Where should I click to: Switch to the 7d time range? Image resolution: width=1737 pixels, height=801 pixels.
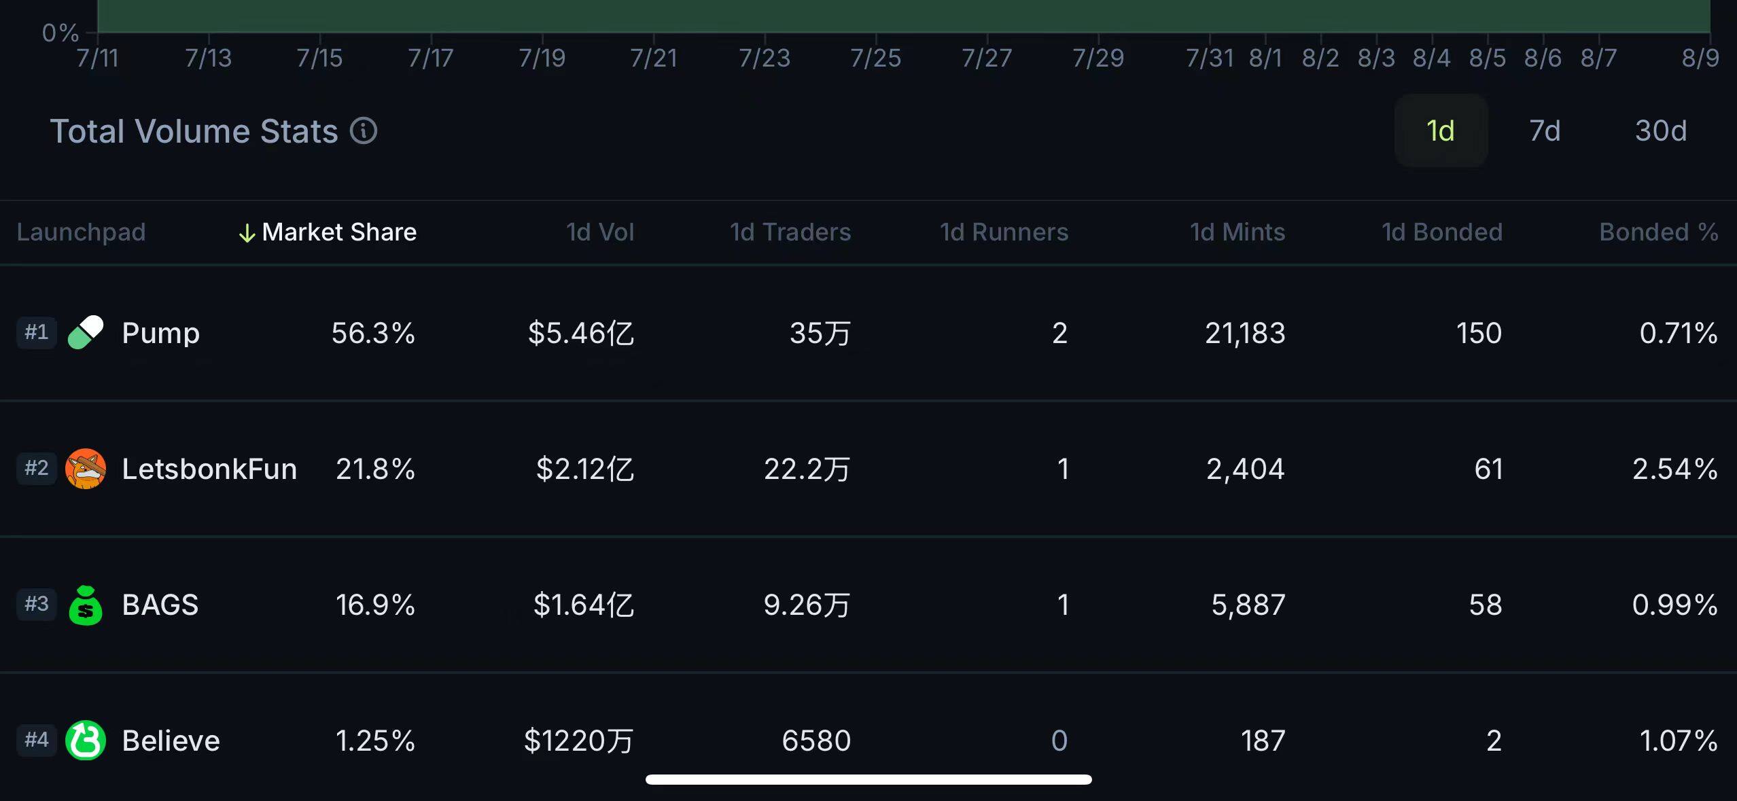click(x=1545, y=130)
